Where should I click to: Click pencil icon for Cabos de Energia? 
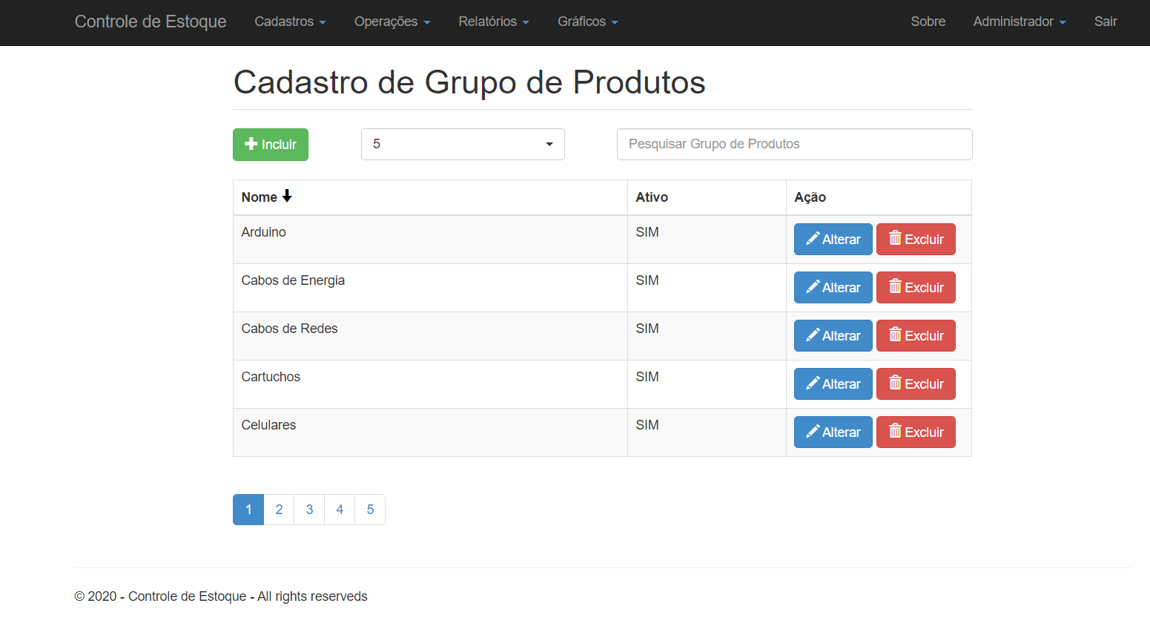click(813, 287)
